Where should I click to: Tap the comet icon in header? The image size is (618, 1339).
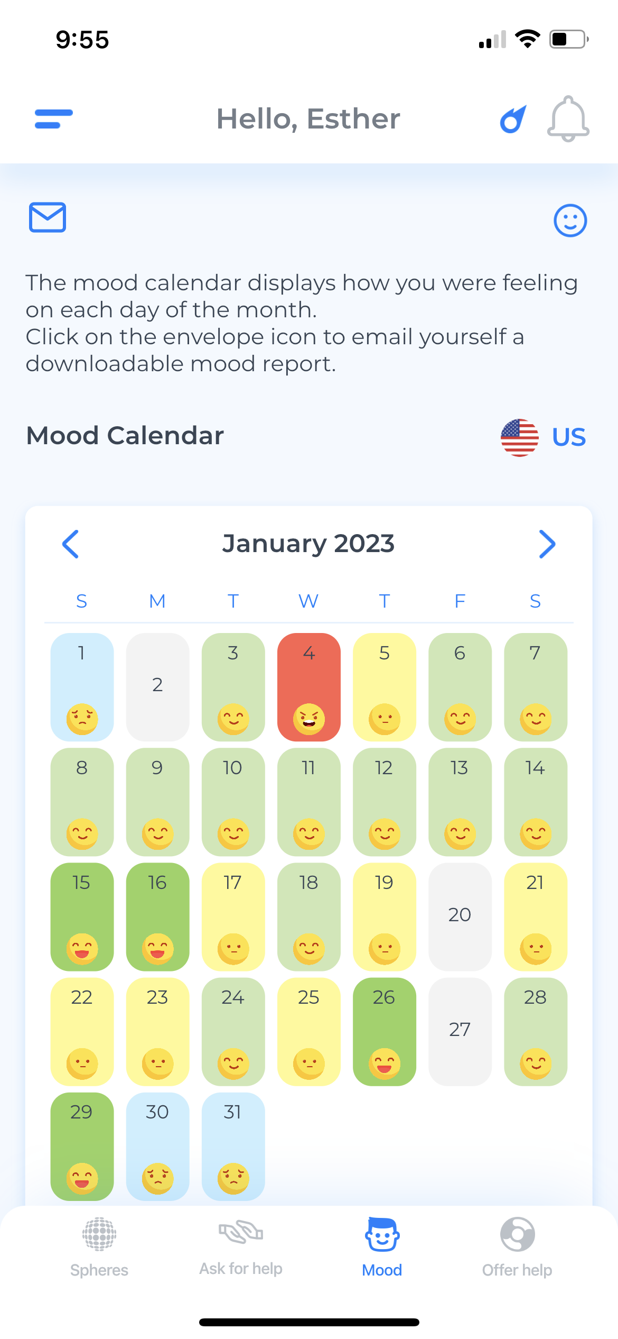[513, 119]
